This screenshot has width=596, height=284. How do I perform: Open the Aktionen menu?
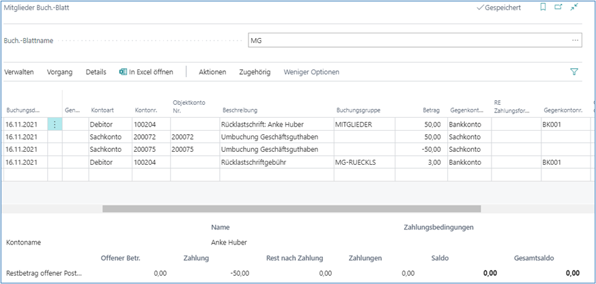(212, 72)
